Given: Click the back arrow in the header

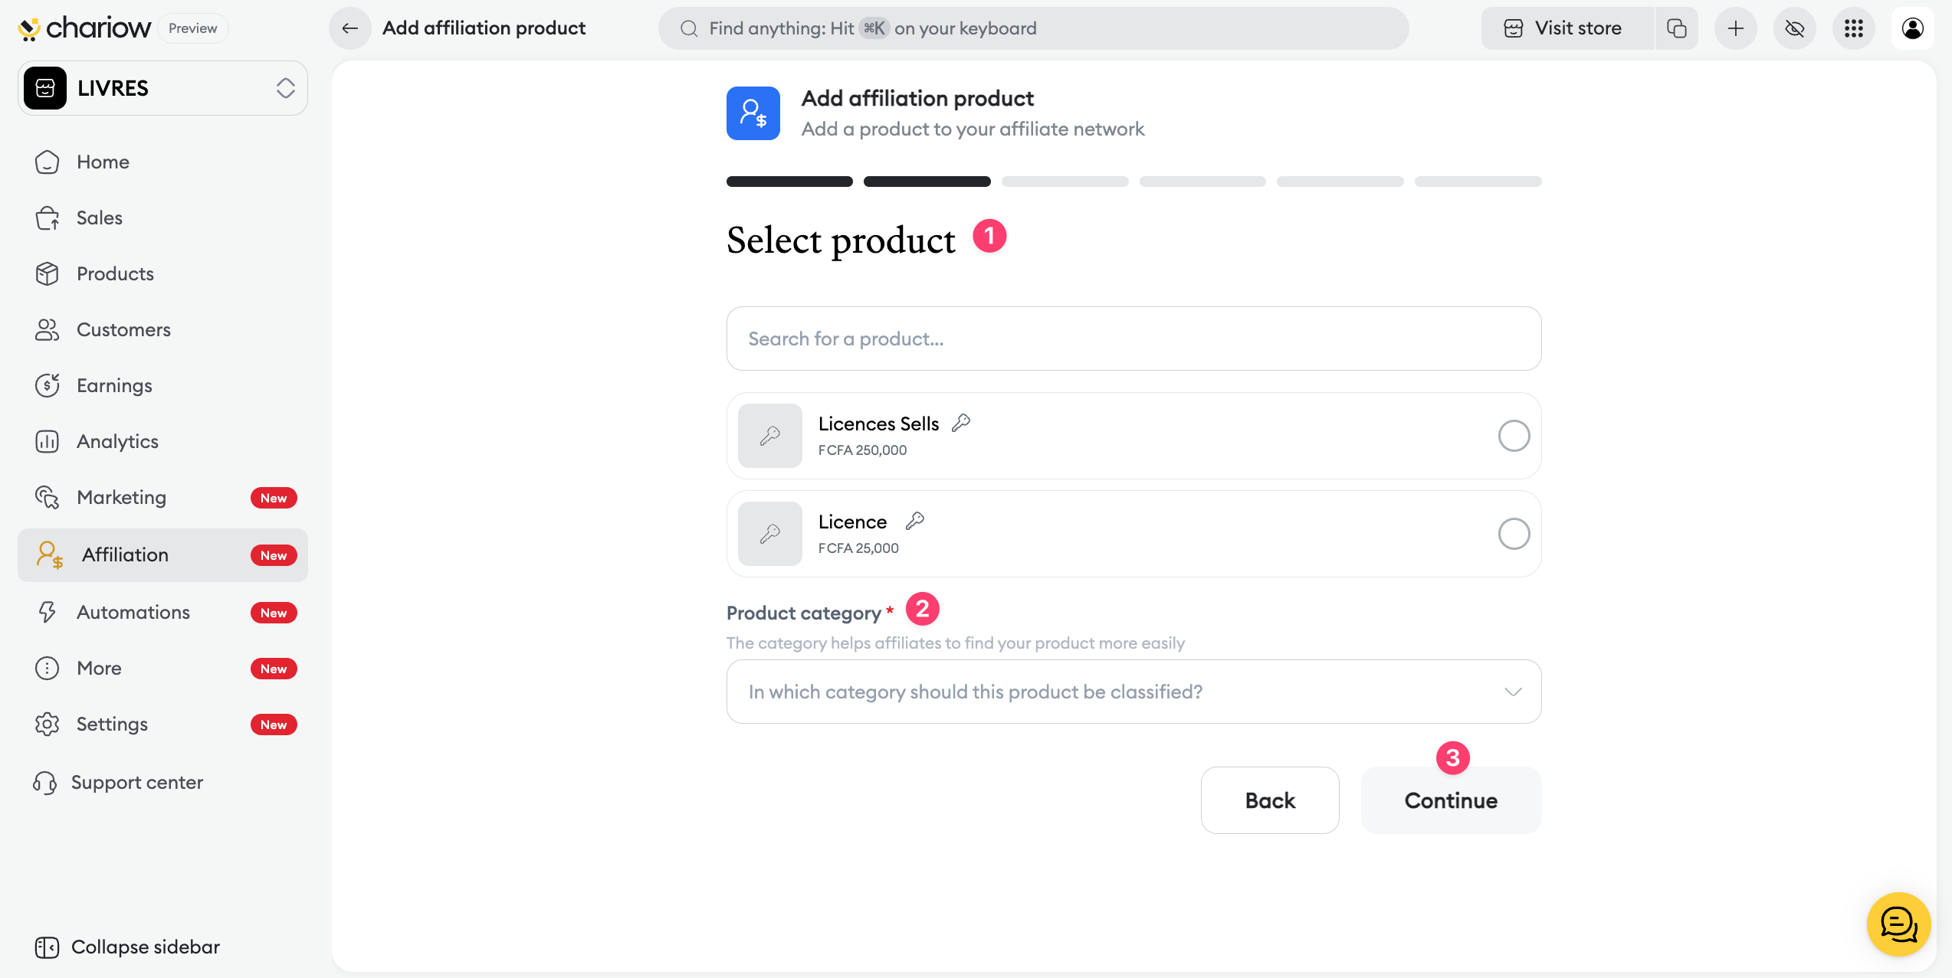Looking at the screenshot, I should pos(350,28).
